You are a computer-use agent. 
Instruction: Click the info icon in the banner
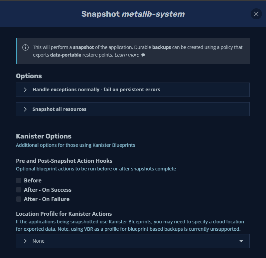tap(25, 47)
